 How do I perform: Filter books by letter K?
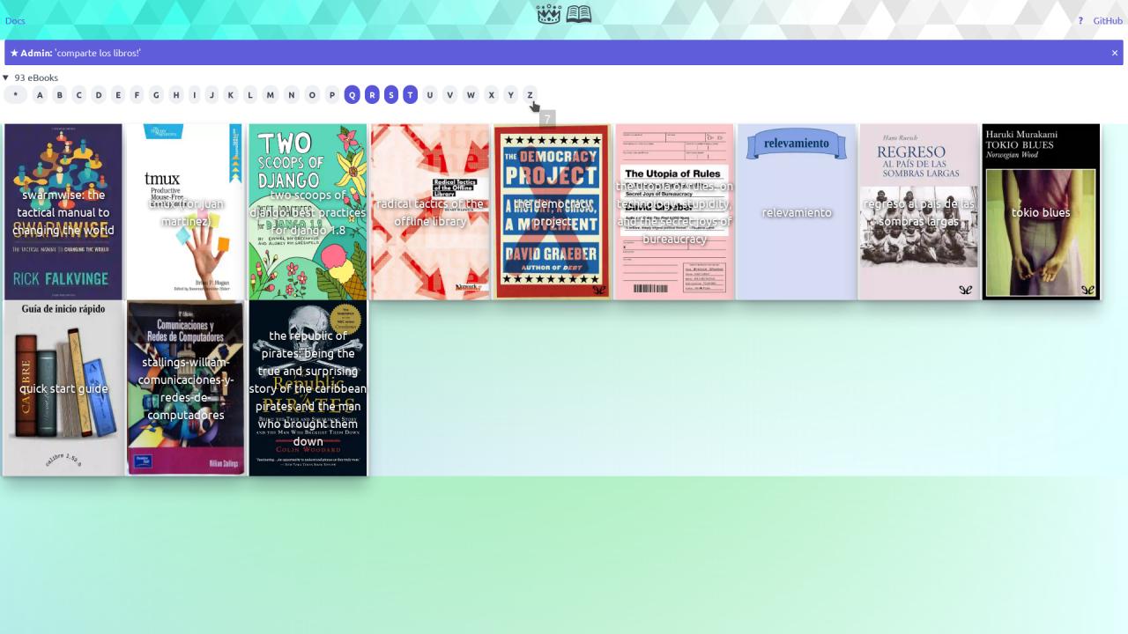click(x=231, y=95)
